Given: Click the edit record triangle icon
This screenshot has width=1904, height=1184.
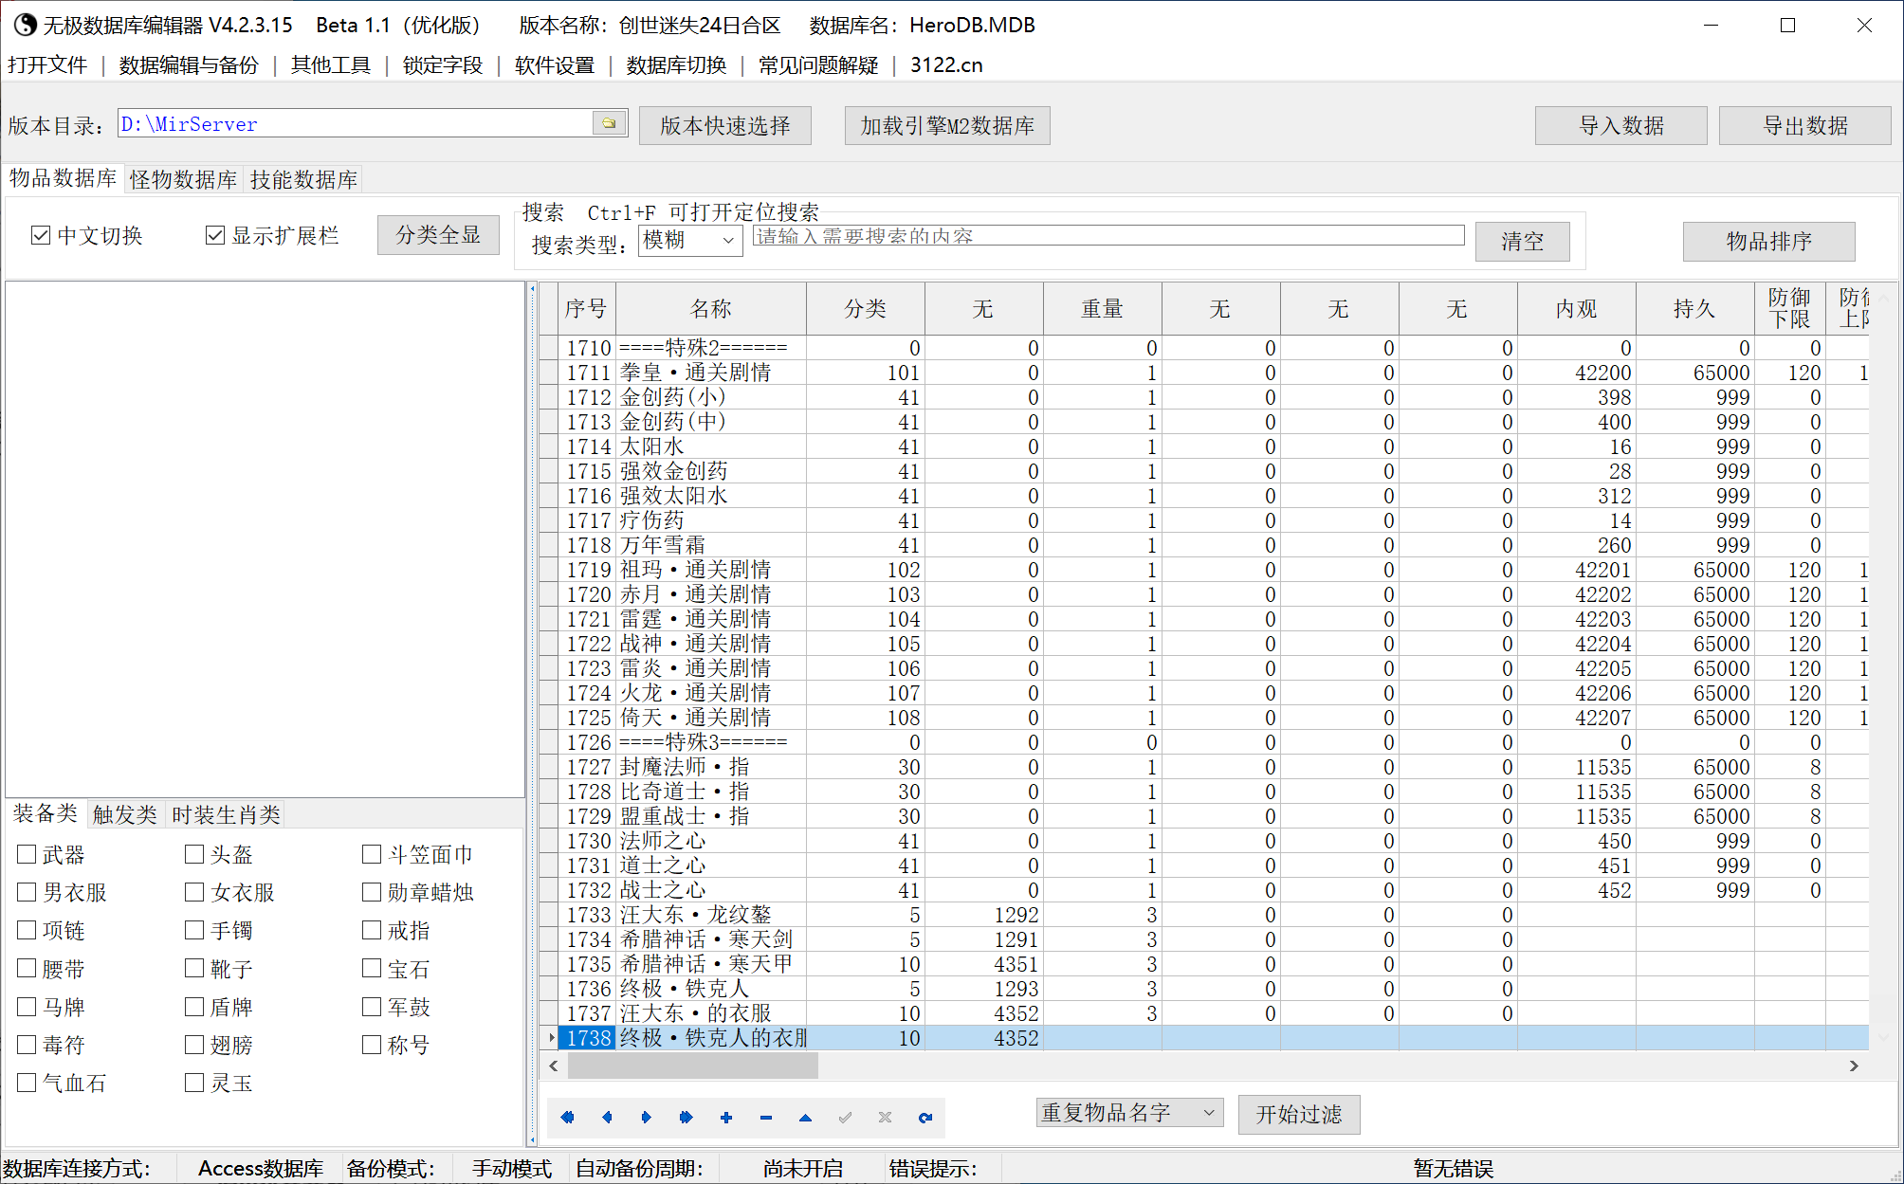Looking at the screenshot, I should click(x=806, y=1117).
